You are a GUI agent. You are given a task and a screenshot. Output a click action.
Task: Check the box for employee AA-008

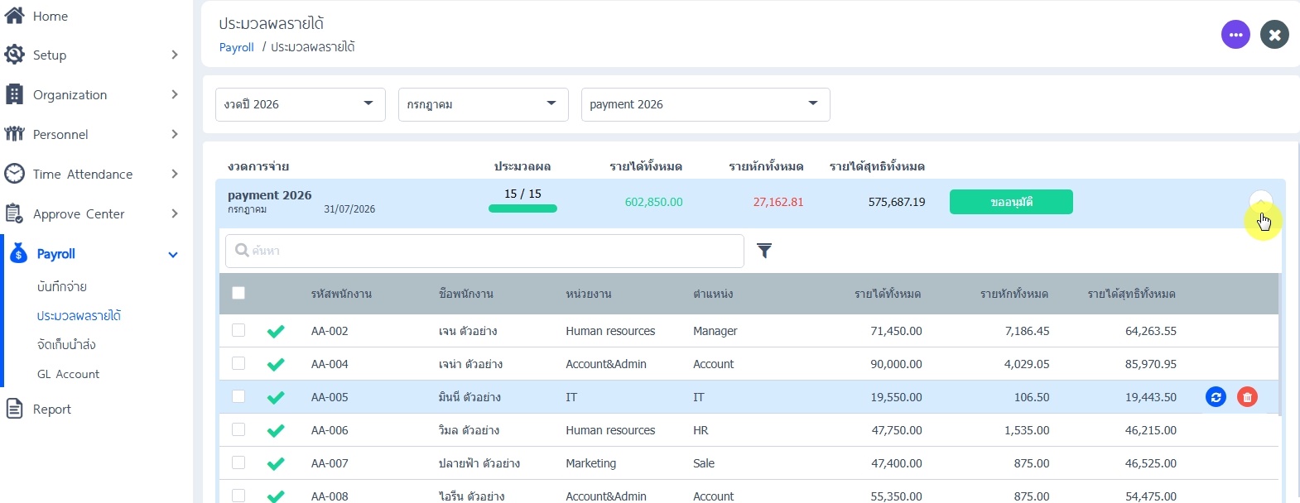(x=238, y=496)
